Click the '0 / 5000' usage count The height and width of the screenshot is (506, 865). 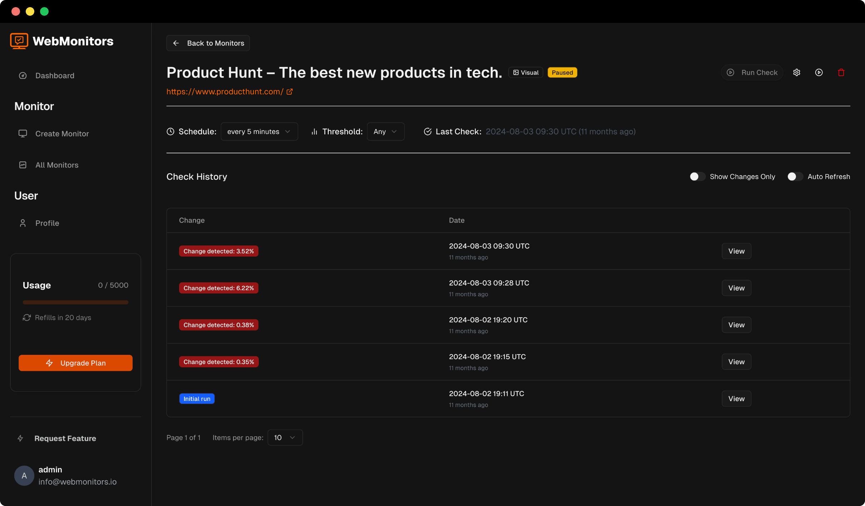[x=113, y=285]
